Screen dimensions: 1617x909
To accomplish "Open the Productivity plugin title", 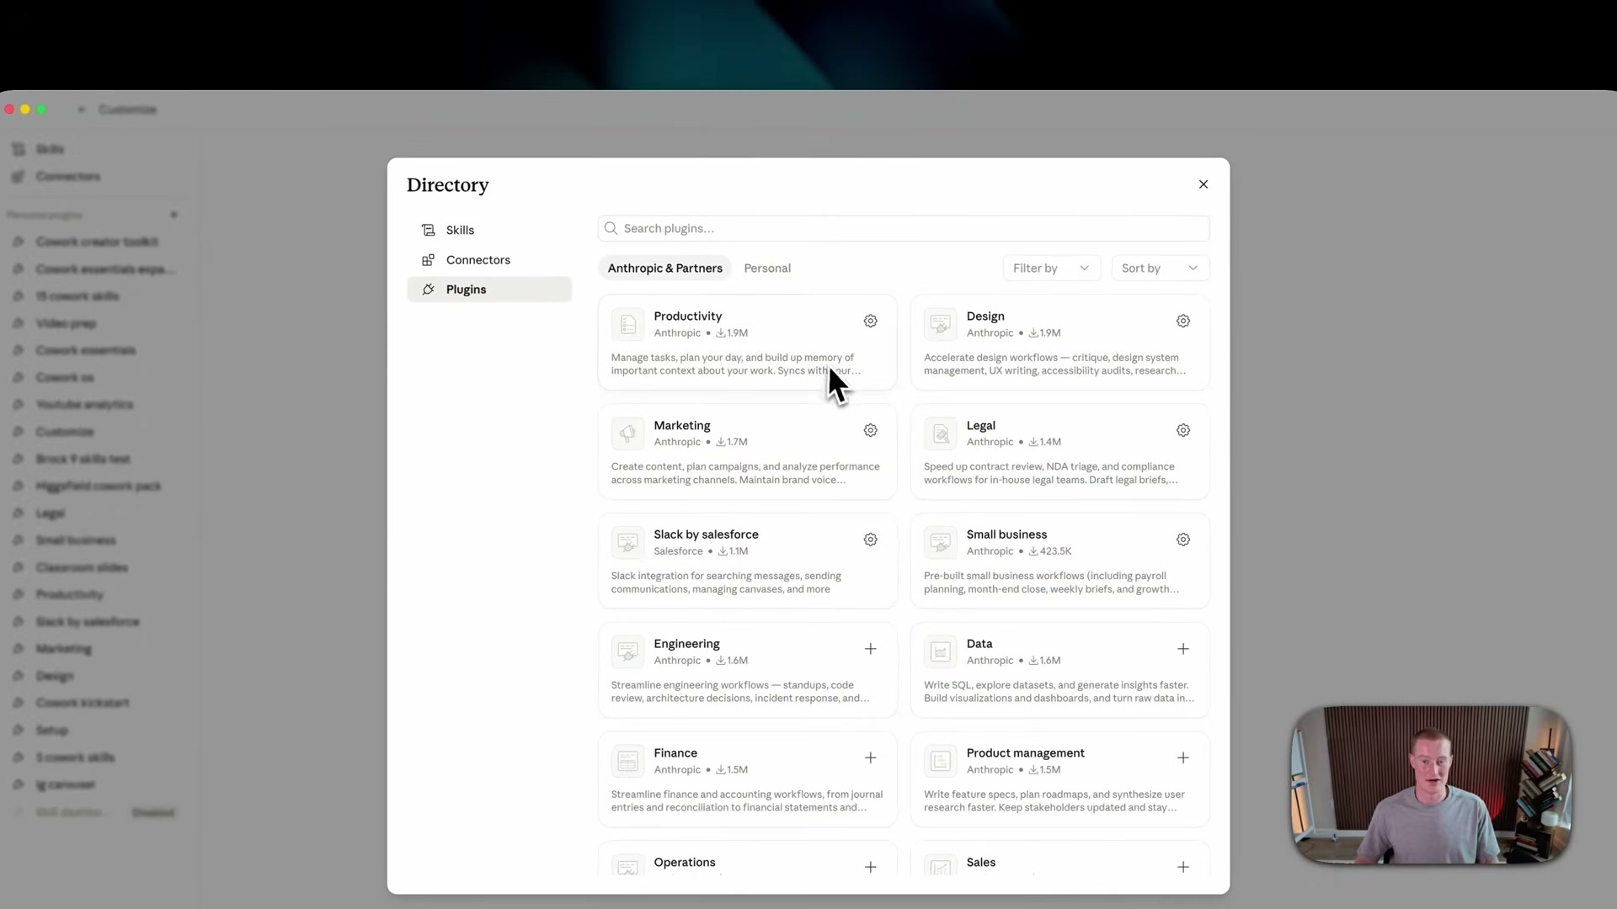I will (x=687, y=316).
